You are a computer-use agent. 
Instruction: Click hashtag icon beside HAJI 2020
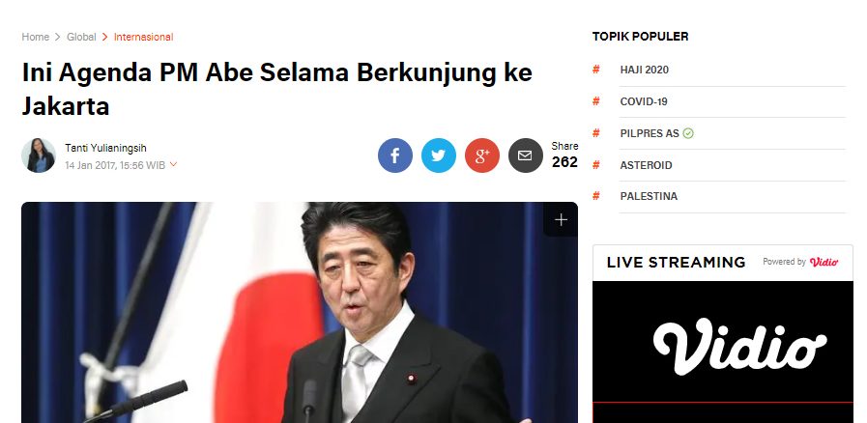tap(596, 70)
